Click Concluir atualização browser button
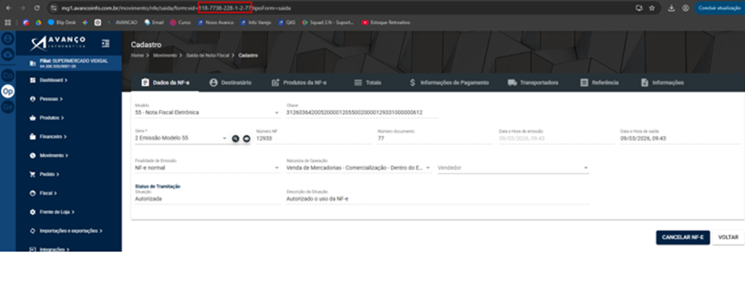This screenshot has height=302, width=745. (x=720, y=8)
